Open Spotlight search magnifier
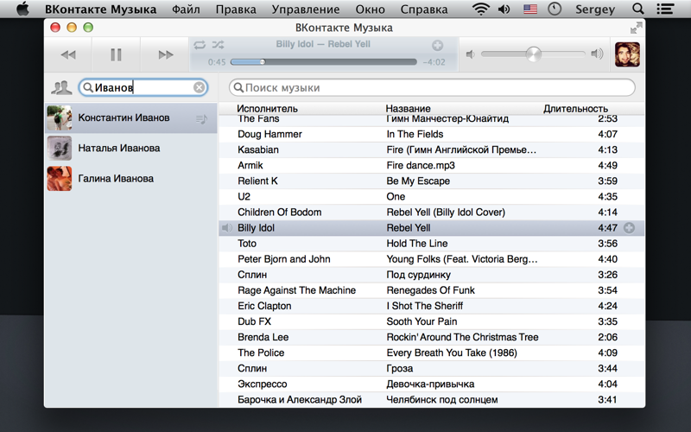This screenshot has height=432, width=691. click(637, 9)
